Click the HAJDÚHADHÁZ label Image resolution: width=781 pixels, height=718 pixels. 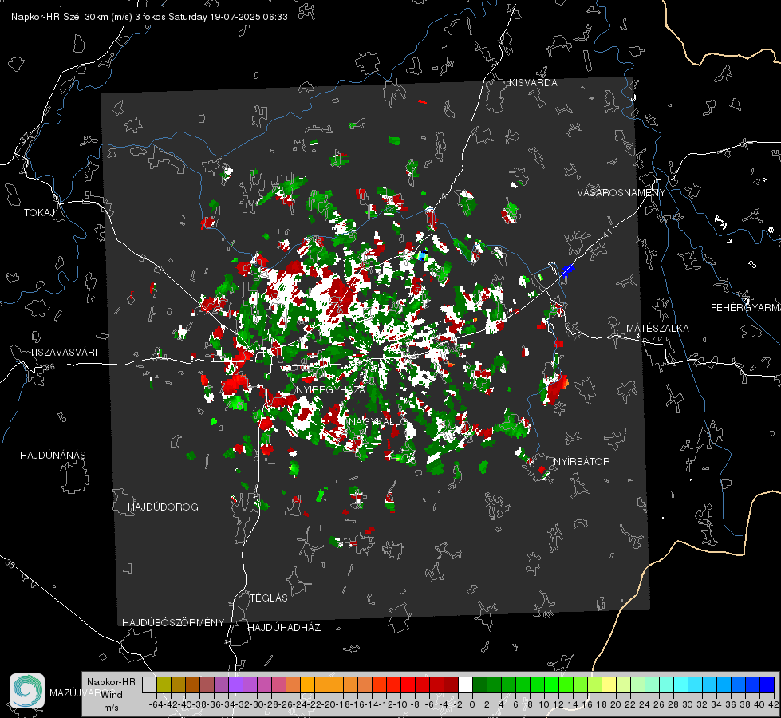tap(284, 627)
